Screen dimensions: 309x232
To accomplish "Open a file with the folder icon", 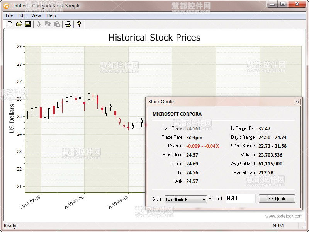I will pyautogui.click(x=19, y=24).
